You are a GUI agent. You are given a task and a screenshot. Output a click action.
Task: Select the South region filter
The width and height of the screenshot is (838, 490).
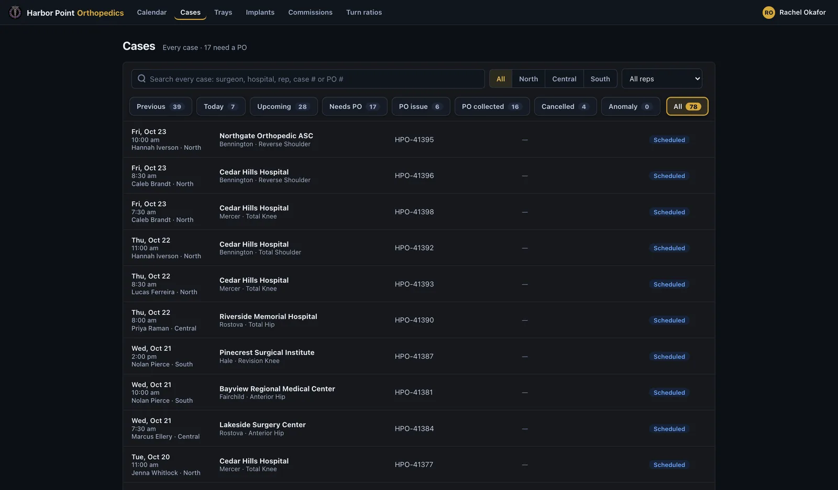[600, 79]
